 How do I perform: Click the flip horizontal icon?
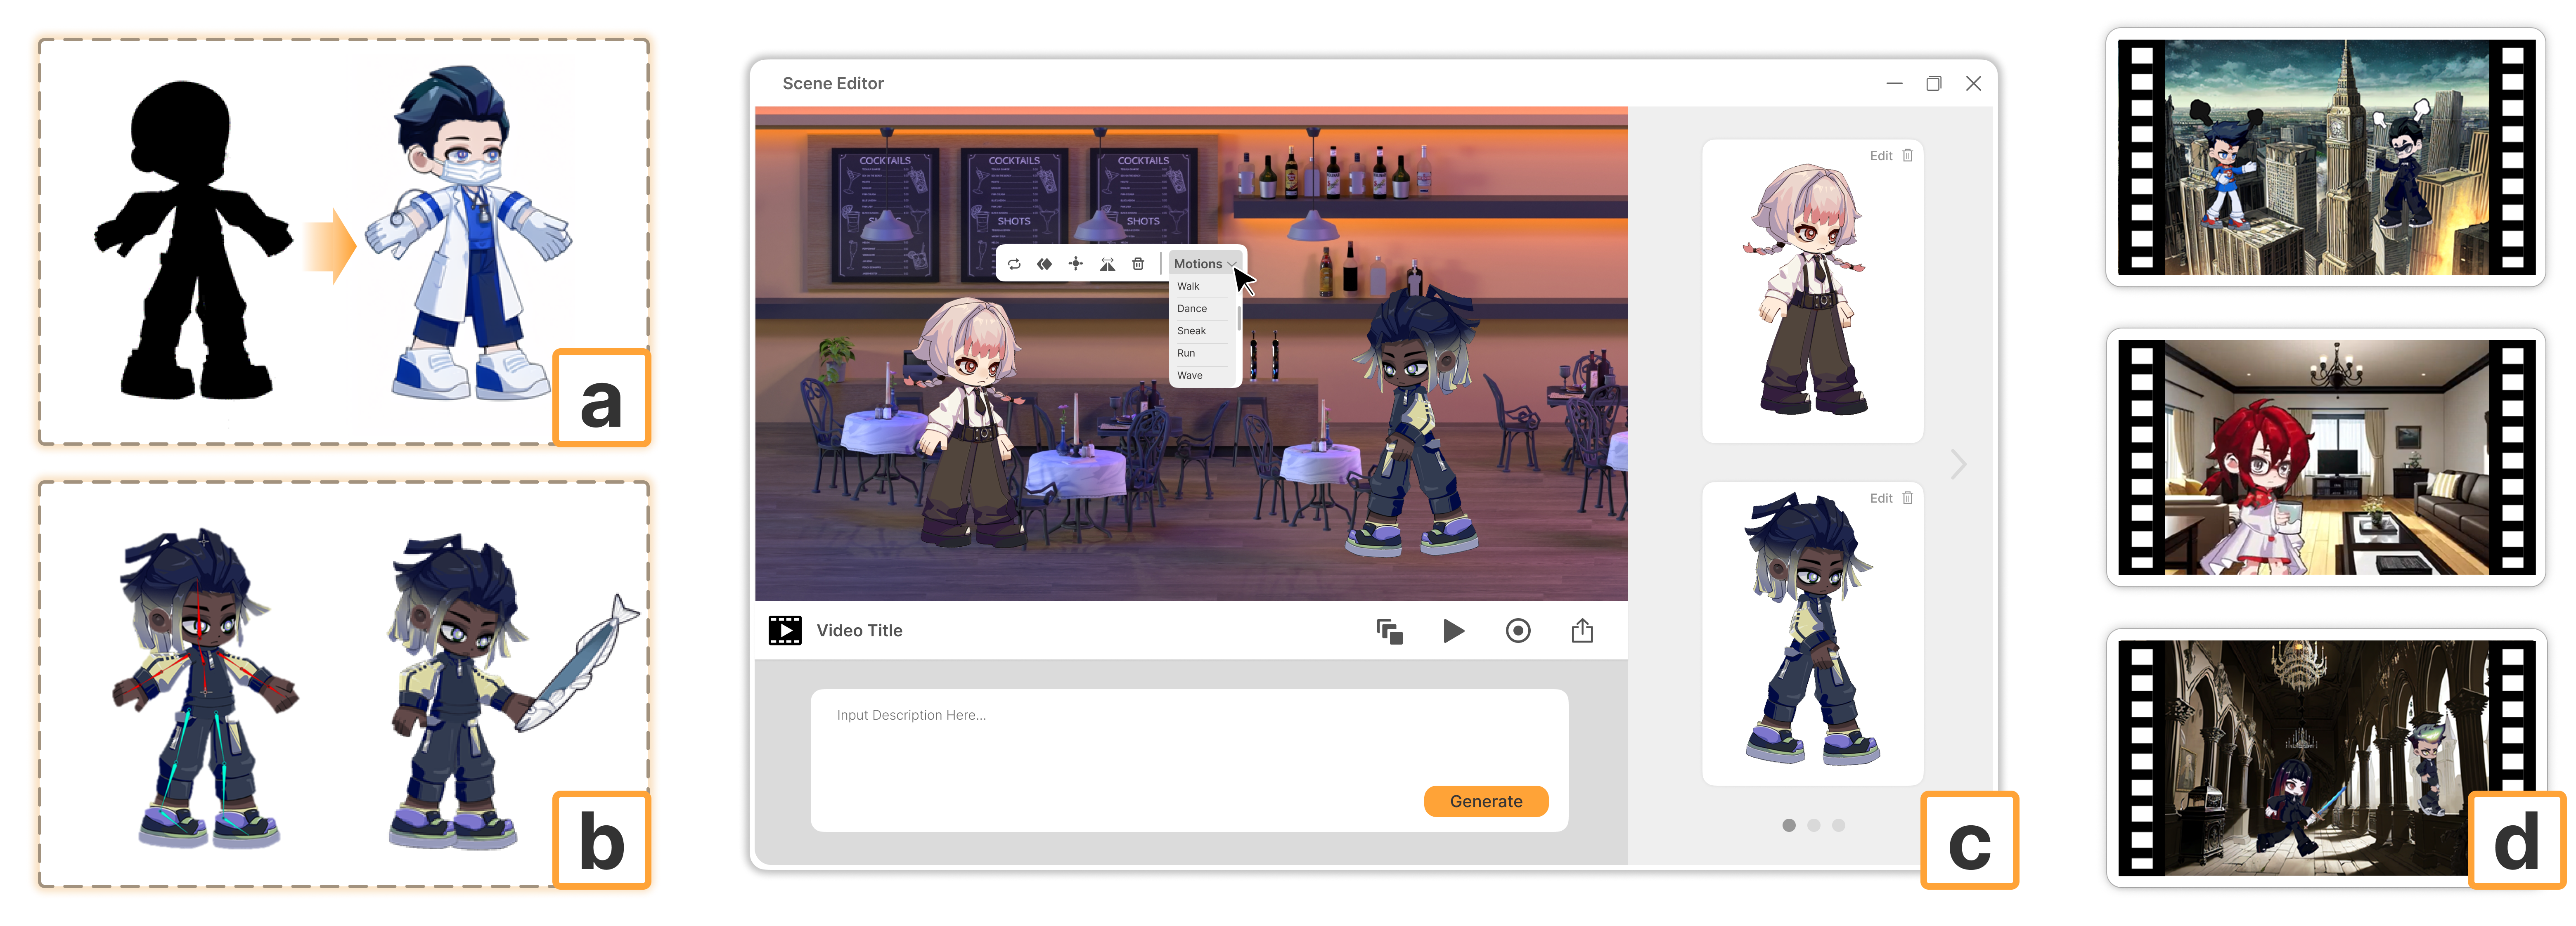(x=1107, y=264)
